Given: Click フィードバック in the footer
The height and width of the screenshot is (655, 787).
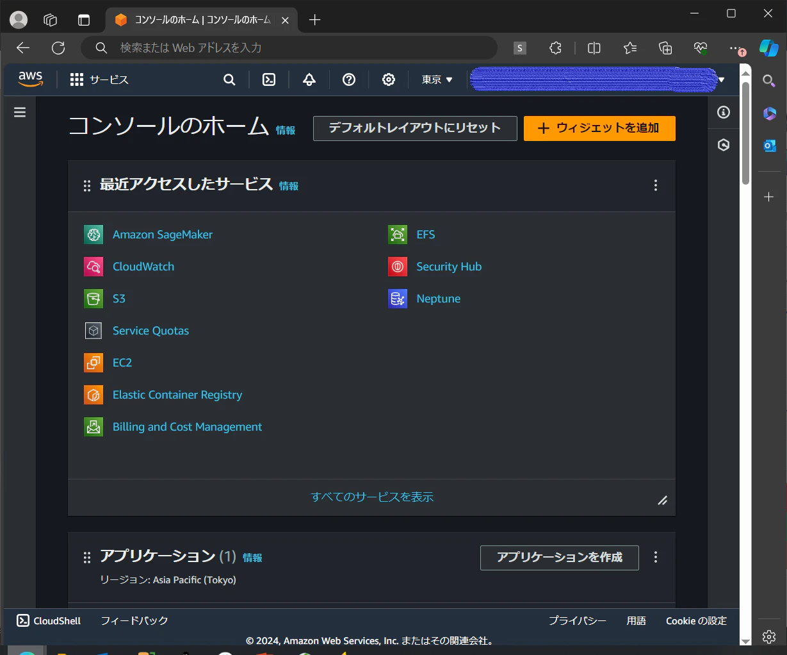Looking at the screenshot, I should (x=134, y=620).
